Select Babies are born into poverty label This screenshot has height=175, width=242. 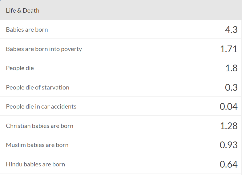coord(44,49)
